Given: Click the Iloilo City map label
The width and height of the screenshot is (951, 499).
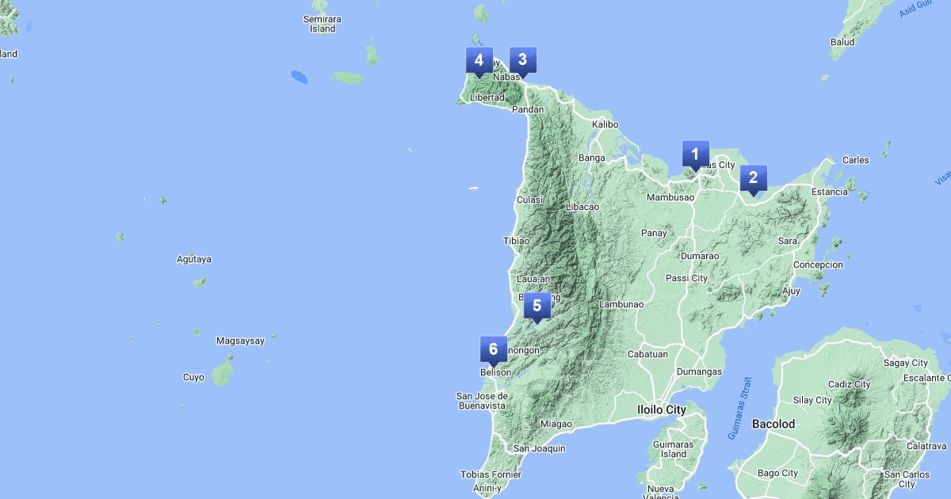Looking at the screenshot, I should (x=662, y=409).
